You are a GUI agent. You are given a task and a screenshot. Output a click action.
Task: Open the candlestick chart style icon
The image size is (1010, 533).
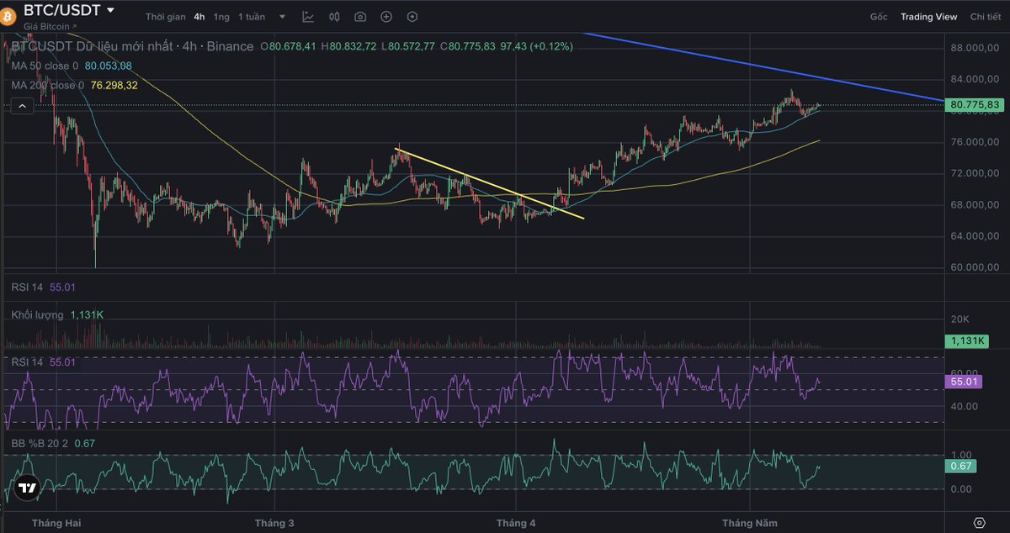tap(334, 17)
